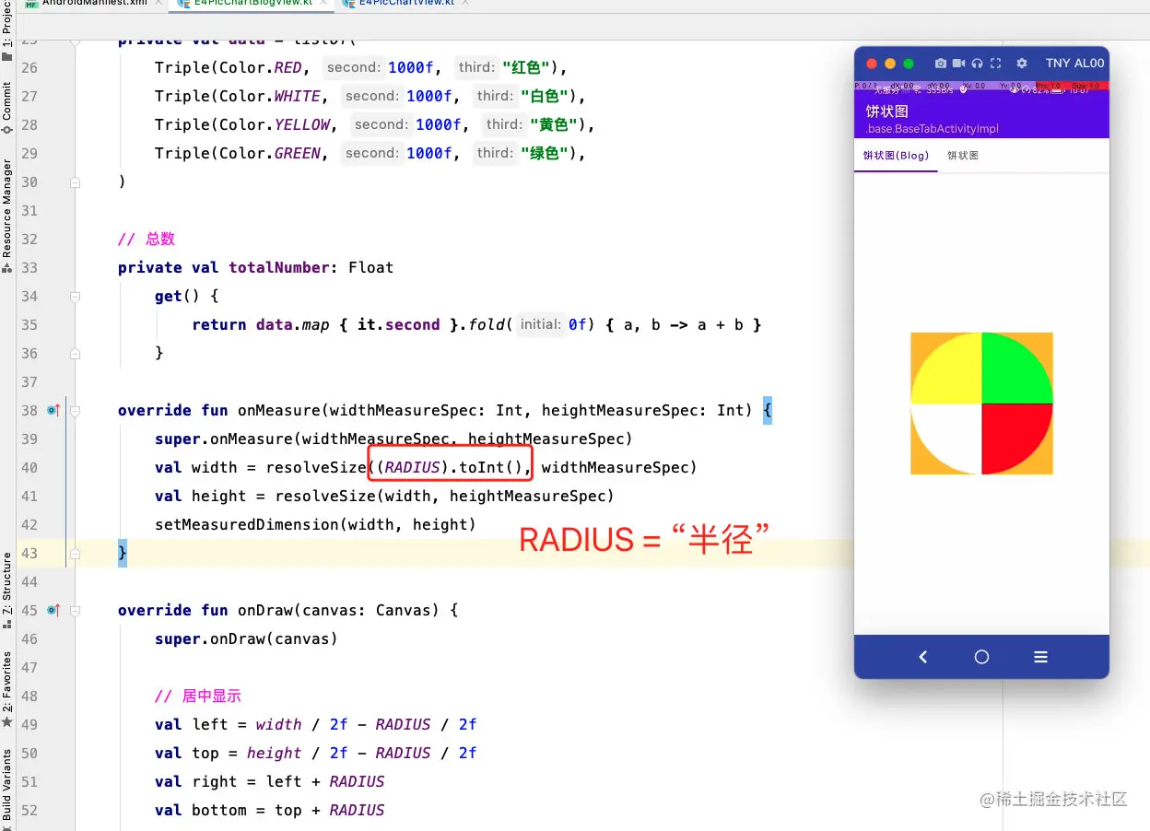This screenshot has height=831, width=1150.
Task: Select the 饼状图(Blog) tab in the app
Action: coord(896,156)
